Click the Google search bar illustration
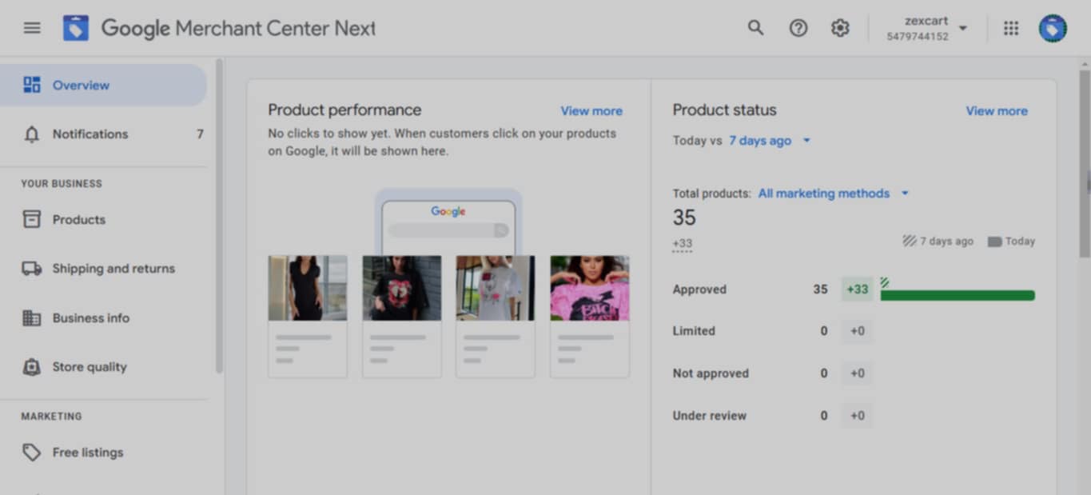This screenshot has width=1091, height=495. (448, 230)
